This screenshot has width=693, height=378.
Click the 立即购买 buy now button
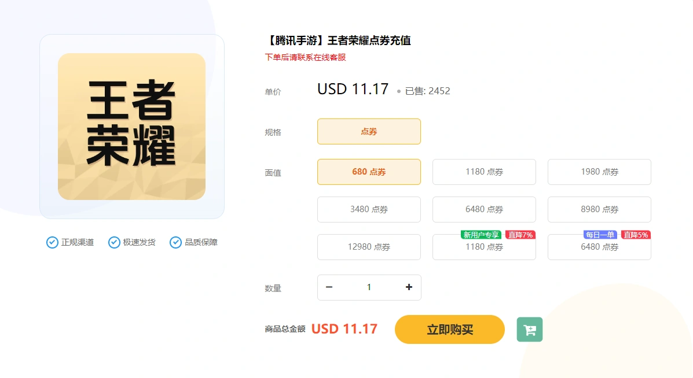tap(449, 329)
